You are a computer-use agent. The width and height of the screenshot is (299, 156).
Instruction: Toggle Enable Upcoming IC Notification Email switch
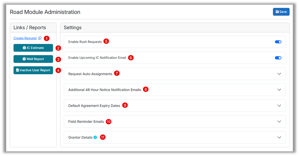coord(278,58)
